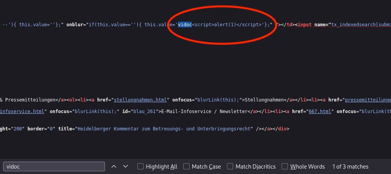Enable the Highlight All checkbox
Screen dimensions: 391x174
(x=140, y=167)
